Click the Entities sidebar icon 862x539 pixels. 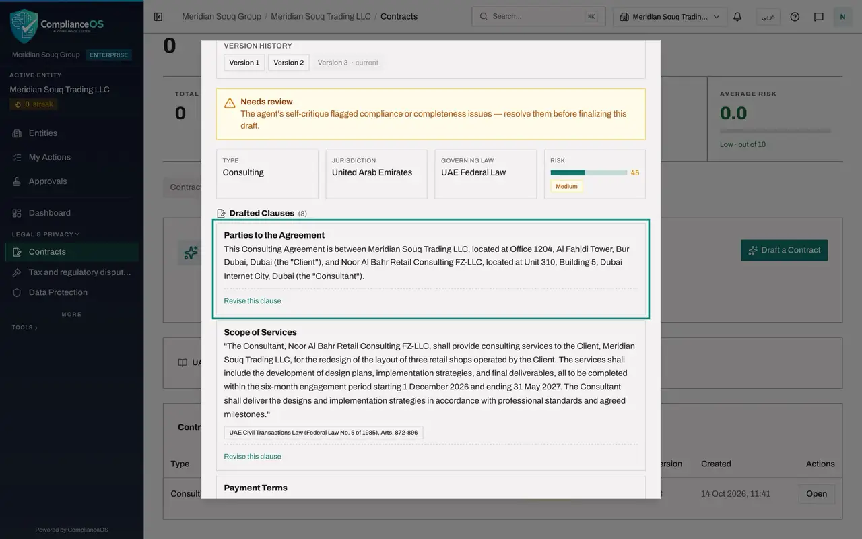17,133
